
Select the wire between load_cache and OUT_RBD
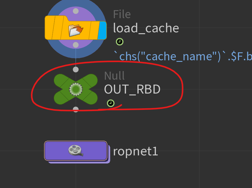[x=76, y=57]
